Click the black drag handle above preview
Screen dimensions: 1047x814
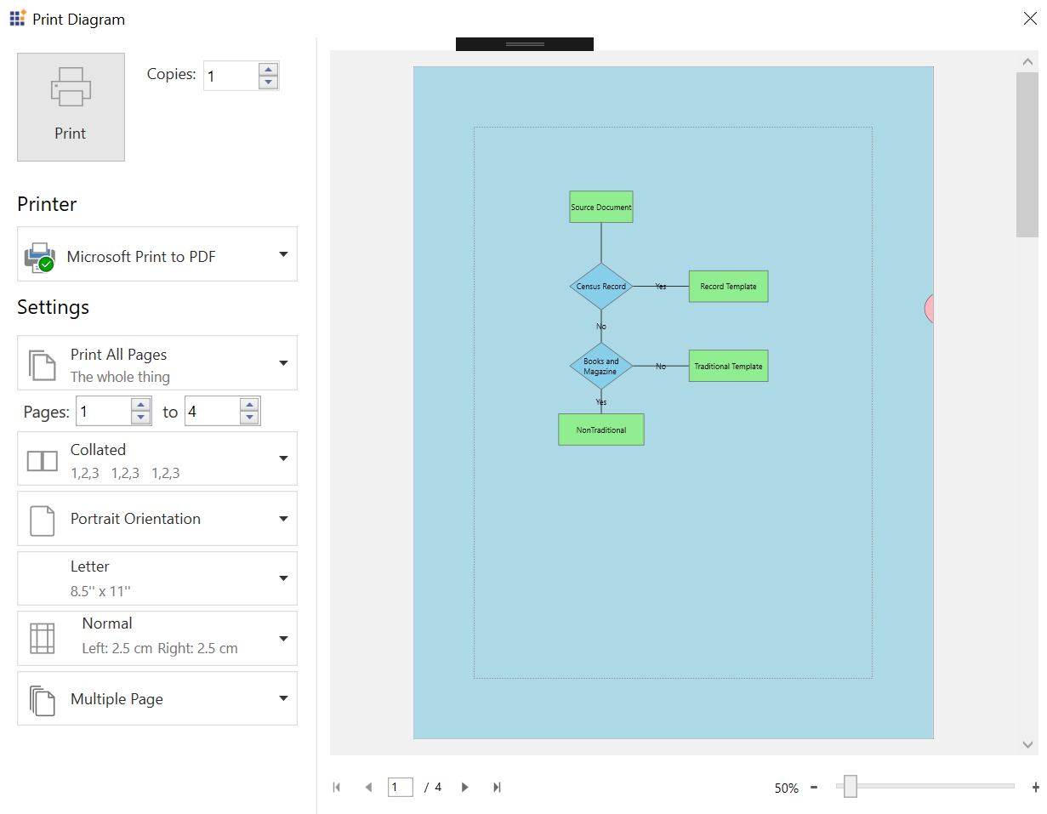[525, 44]
